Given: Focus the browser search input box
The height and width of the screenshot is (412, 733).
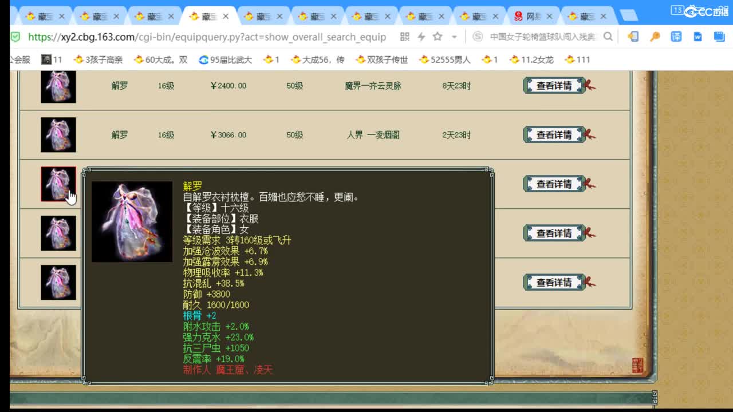Looking at the screenshot, I should point(543,37).
